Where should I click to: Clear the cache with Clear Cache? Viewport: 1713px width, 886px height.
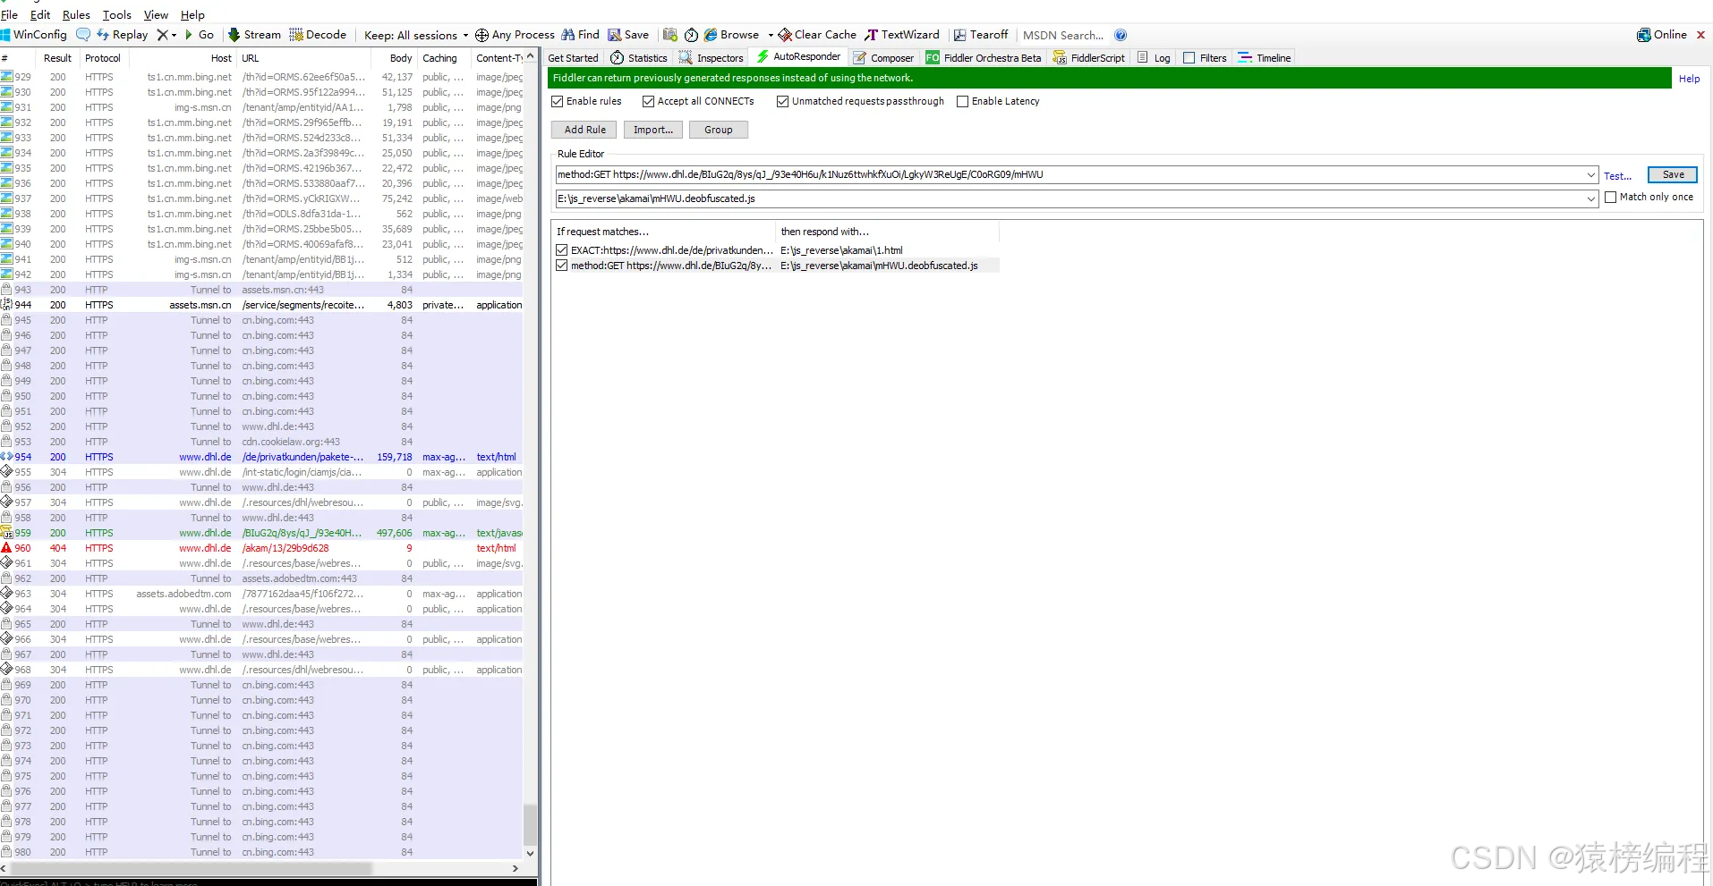pyautogui.click(x=817, y=35)
